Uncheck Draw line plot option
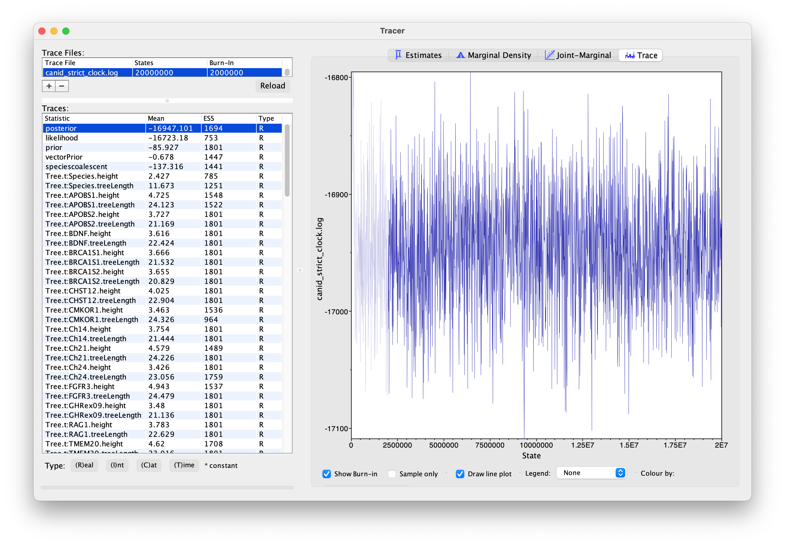 [460, 474]
